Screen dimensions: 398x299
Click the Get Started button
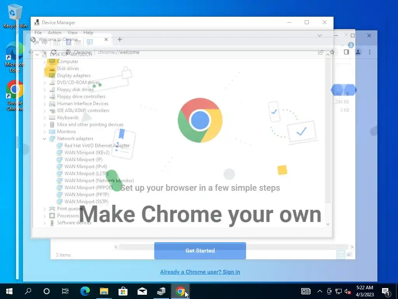click(x=200, y=251)
